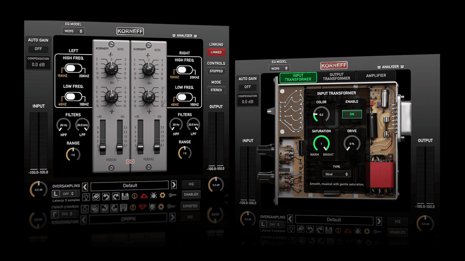Open the plugin info panel
This screenshot has width=465, height=261.
pyautogui.click(x=134, y=196)
